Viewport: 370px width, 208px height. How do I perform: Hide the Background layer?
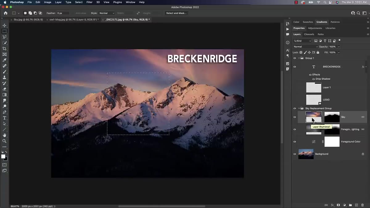[294, 154]
